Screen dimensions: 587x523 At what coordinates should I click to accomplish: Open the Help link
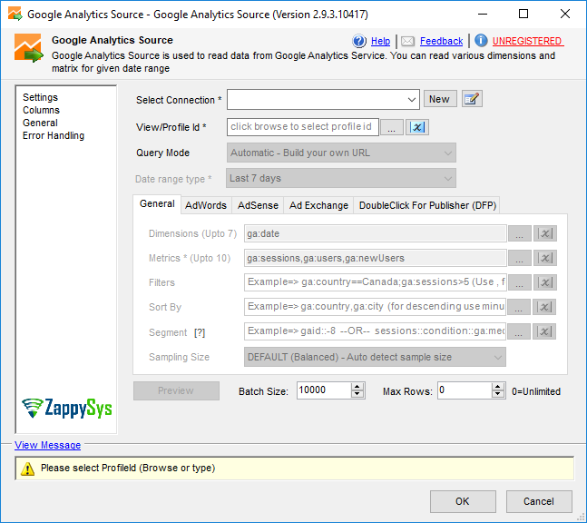tap(380, 41)
